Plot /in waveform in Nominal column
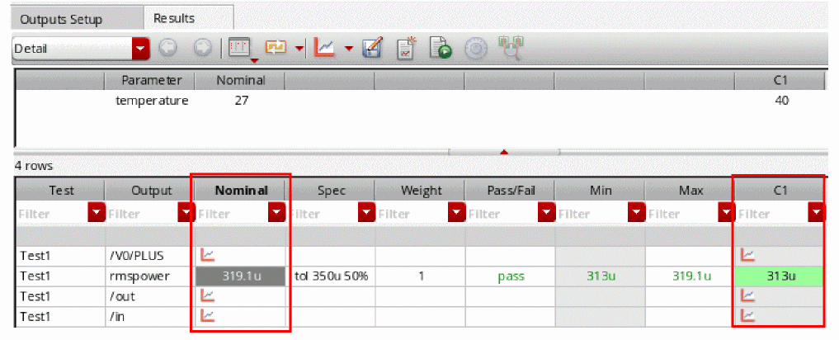The height and width of the screenshot is (340, 839). (x=208, y=316)
